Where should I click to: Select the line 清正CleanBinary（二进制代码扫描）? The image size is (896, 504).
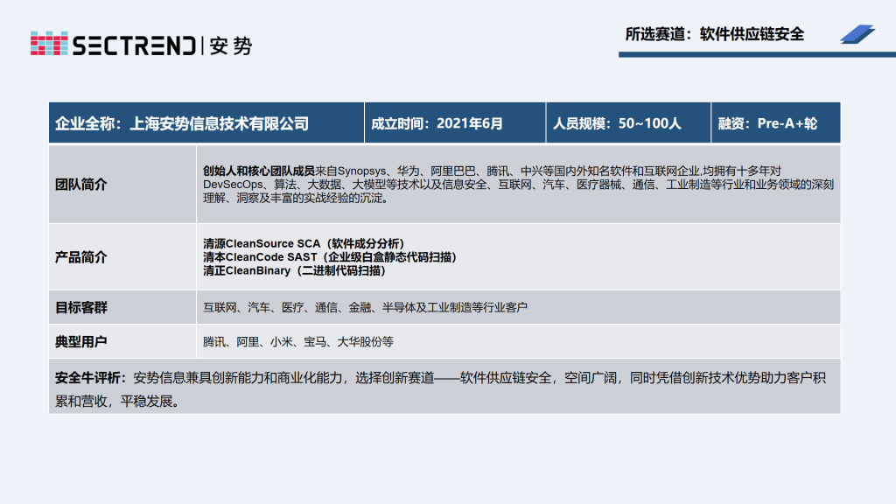pyautogui.click(x=295, y=271)
